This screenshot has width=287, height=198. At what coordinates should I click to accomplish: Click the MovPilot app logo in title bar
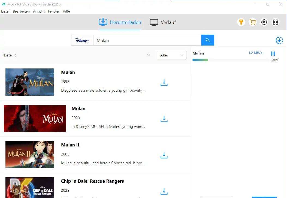click(x=4, y=4)
